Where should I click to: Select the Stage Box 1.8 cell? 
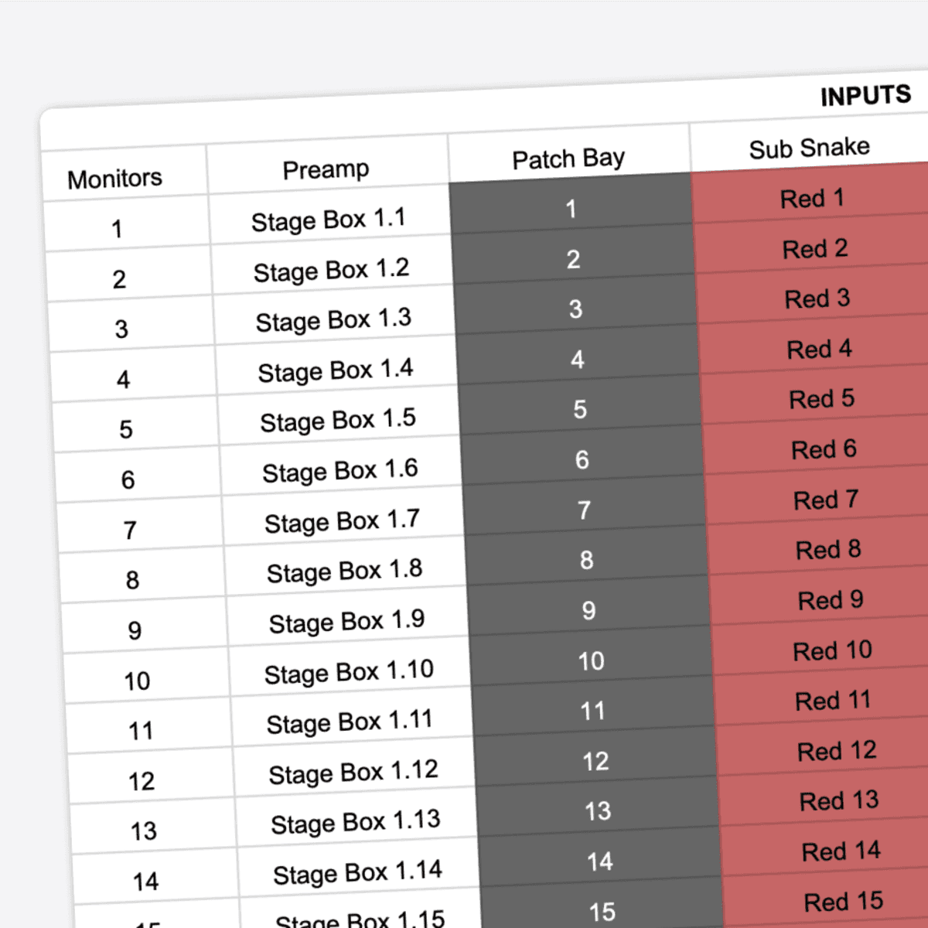coord(345,571)
